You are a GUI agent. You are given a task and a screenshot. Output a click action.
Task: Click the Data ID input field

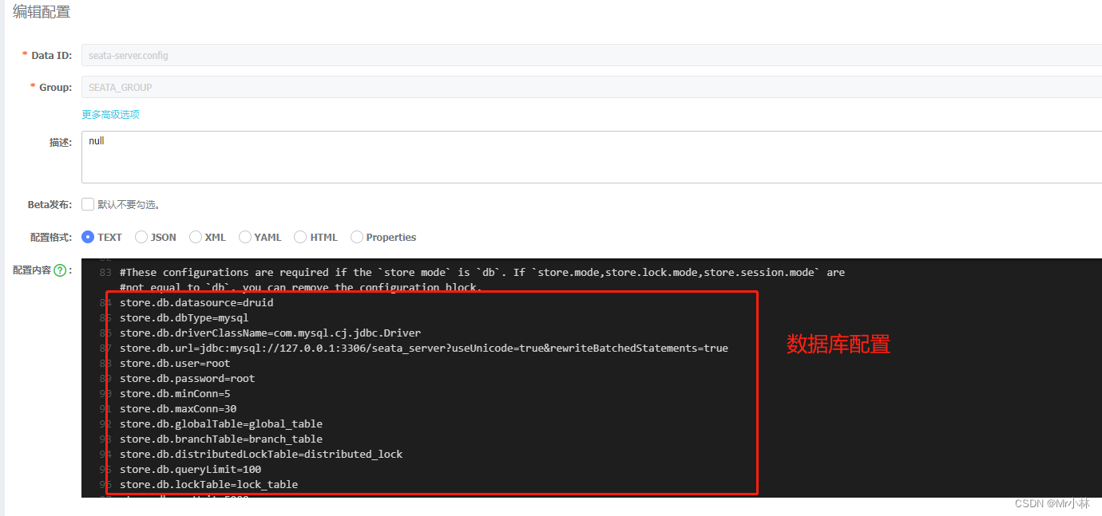point(592,55)
